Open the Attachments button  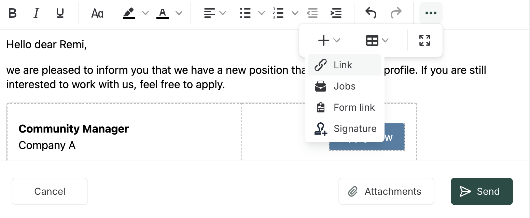coord(386,191)
